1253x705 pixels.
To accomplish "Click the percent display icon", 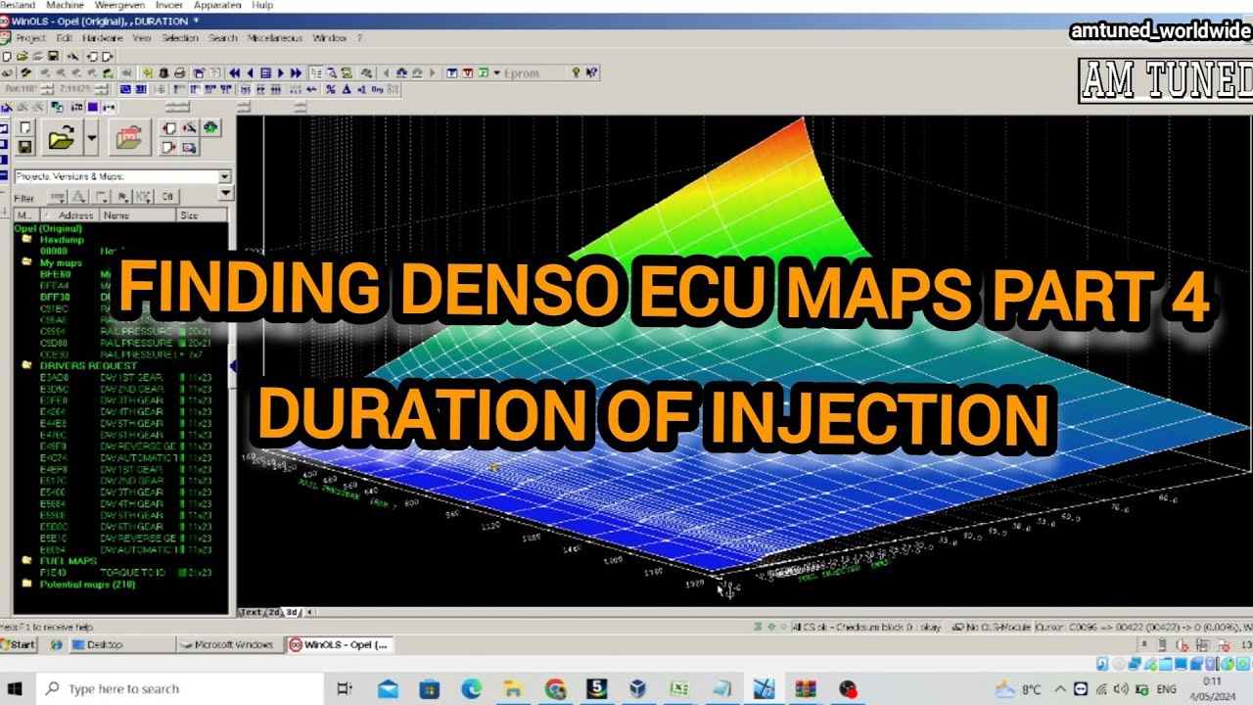I will (330, 89).
